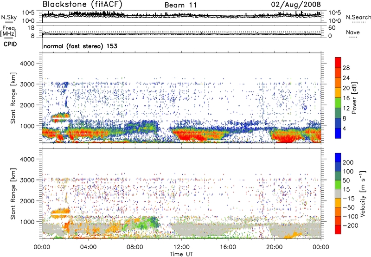Click the Power [dB] color bar label
Image resolution: width=371 pixels, height=257 pixels.
tap(354, 98)
